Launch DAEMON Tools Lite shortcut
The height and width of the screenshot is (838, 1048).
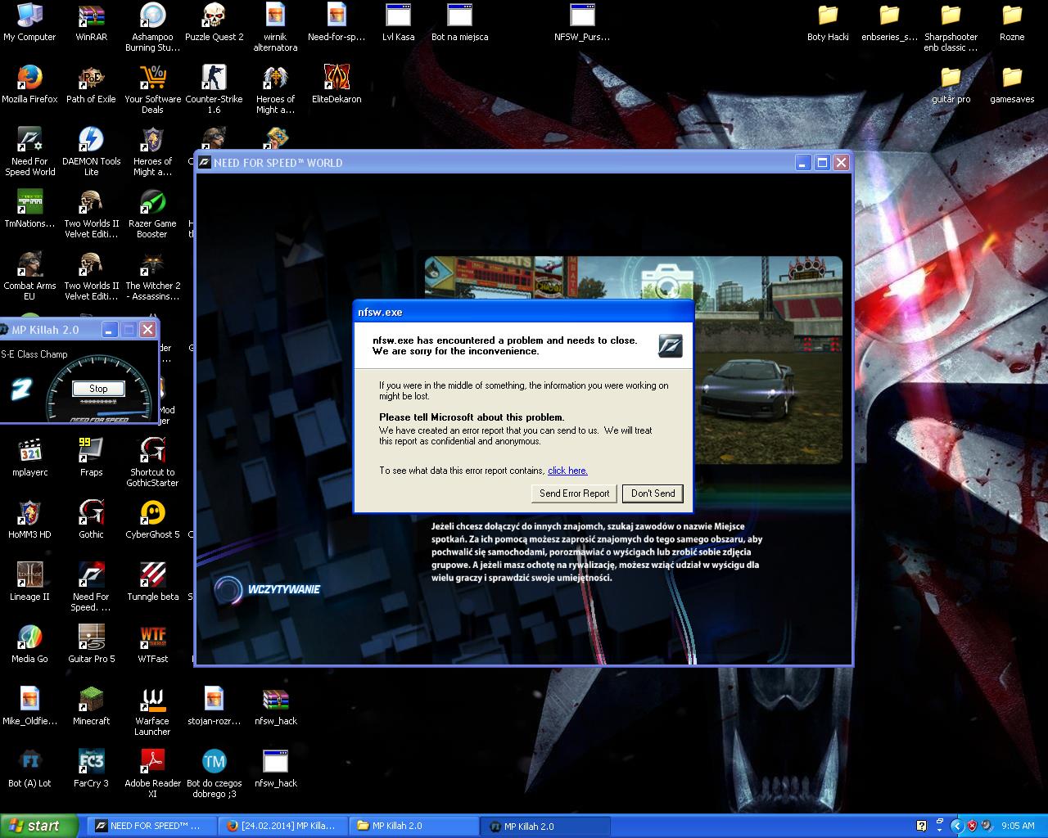coord(91,151)
